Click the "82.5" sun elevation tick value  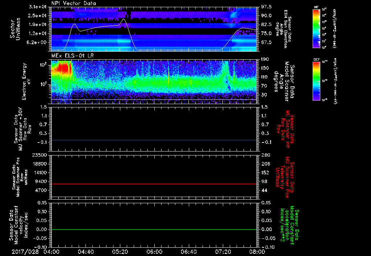click(266, 25)
